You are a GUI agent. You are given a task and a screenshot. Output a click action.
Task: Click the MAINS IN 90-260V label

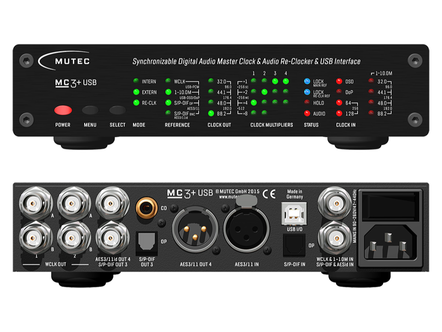click(355, 217)
